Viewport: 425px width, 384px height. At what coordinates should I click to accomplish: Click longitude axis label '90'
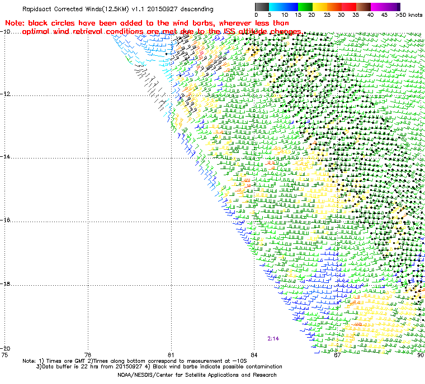point(421,355)
